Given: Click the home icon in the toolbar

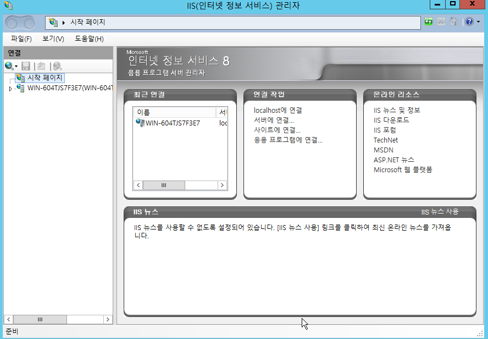Looking at the screenshot, I should (x=454, y=21).
